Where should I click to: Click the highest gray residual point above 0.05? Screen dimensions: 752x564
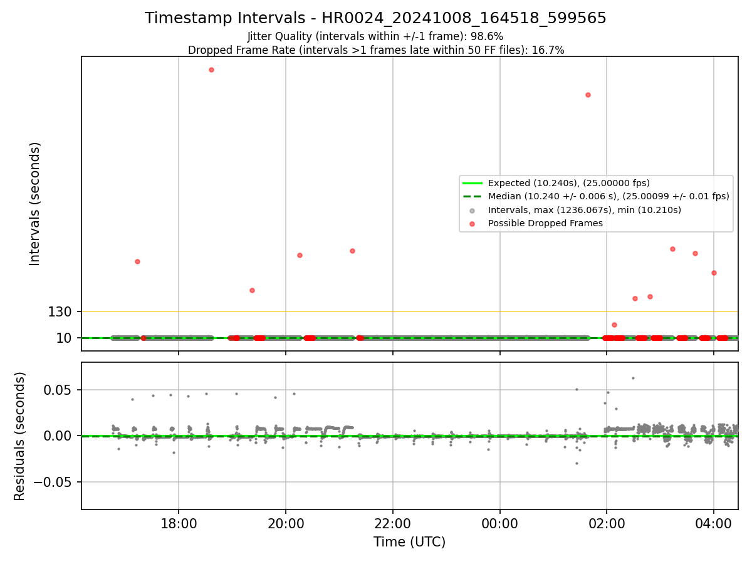tap(633, 378)
